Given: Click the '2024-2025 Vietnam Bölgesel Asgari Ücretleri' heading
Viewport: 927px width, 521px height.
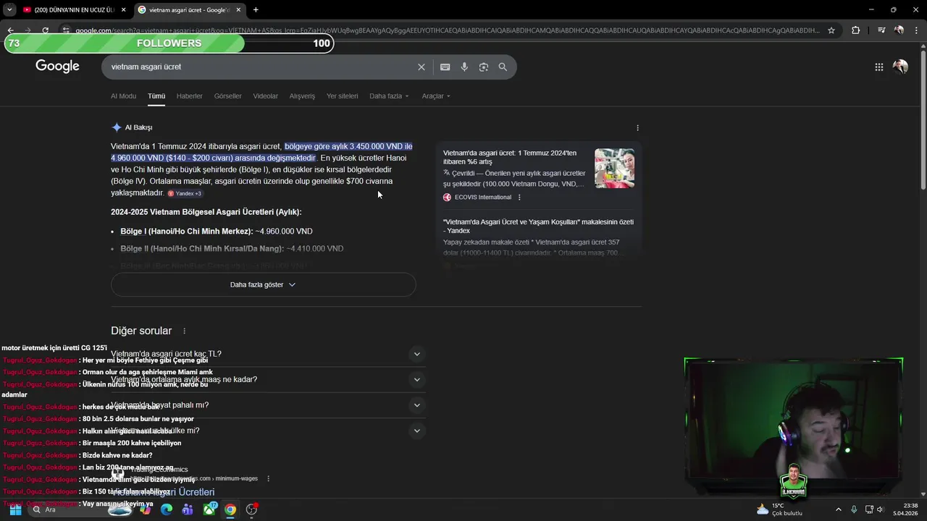Looking at the screenshot, I should (206, 212).
